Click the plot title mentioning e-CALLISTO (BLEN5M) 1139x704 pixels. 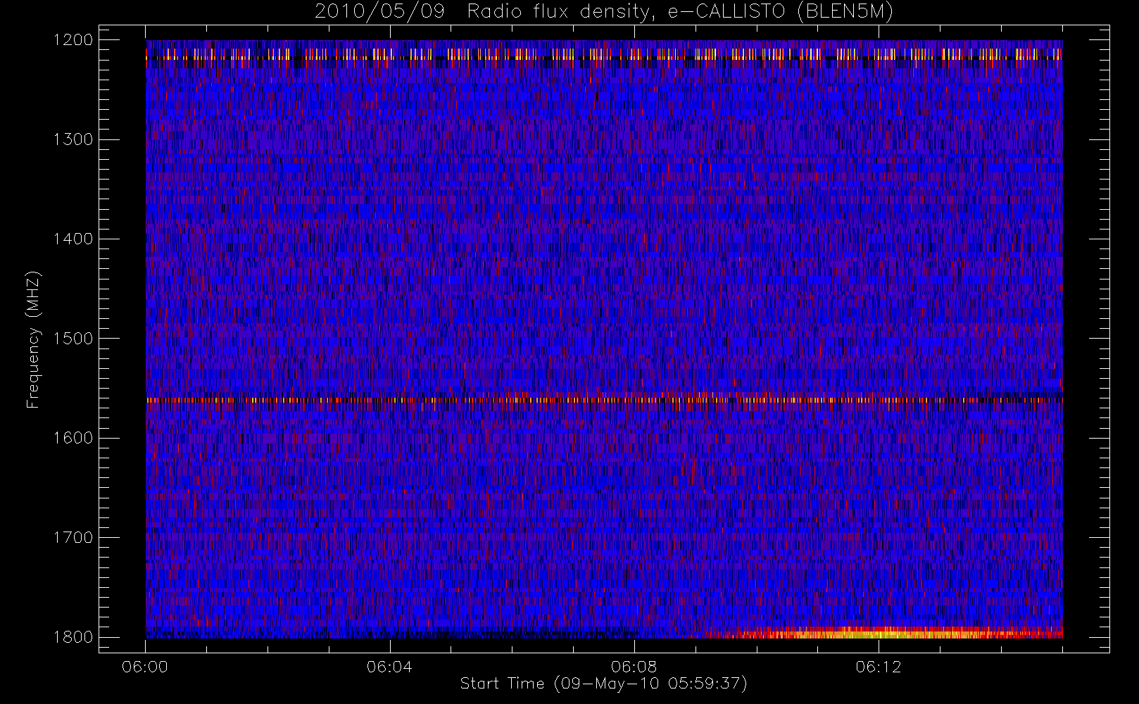pyautogui.click(x=604, y=12)
